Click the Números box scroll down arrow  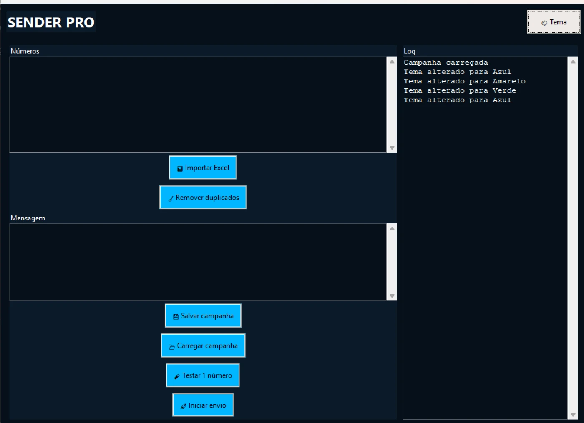coord(392,148)
